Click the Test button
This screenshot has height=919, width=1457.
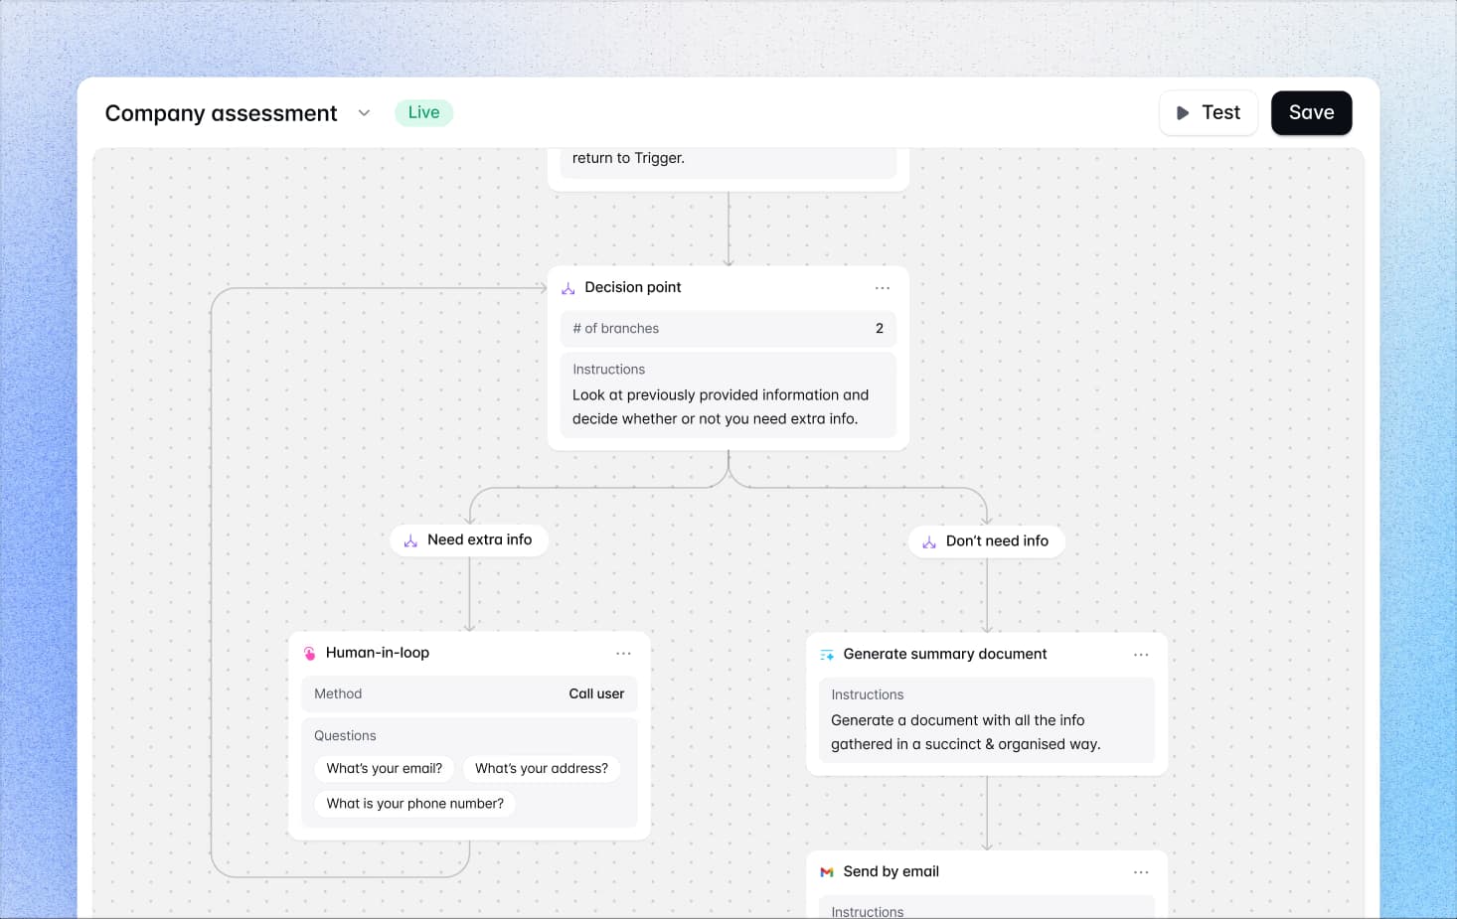click(x=1209, y=112)
